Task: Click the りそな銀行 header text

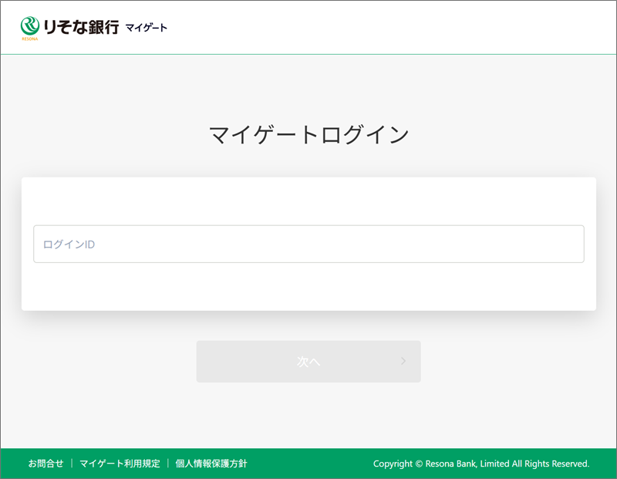Action: pyautogui.click(x=81, y=27)
